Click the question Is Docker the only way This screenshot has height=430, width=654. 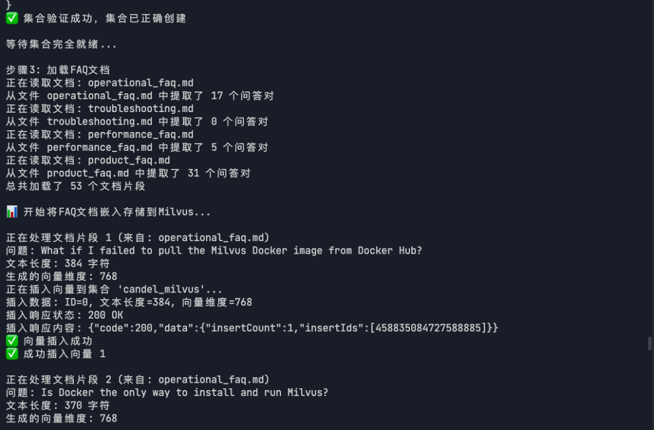(x=184, y=393)
